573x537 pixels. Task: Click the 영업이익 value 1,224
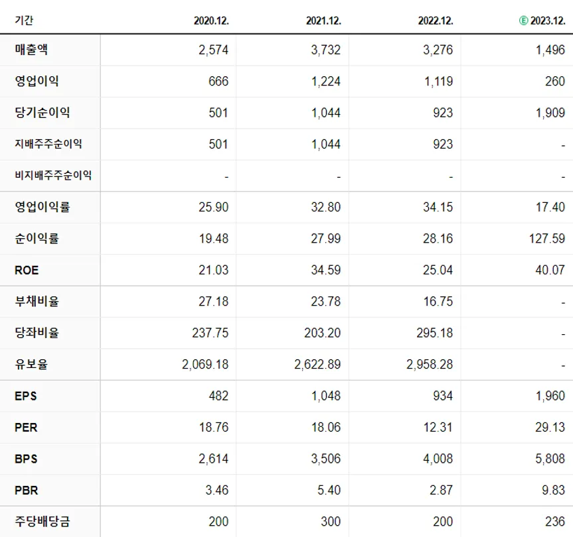[325, 81]
